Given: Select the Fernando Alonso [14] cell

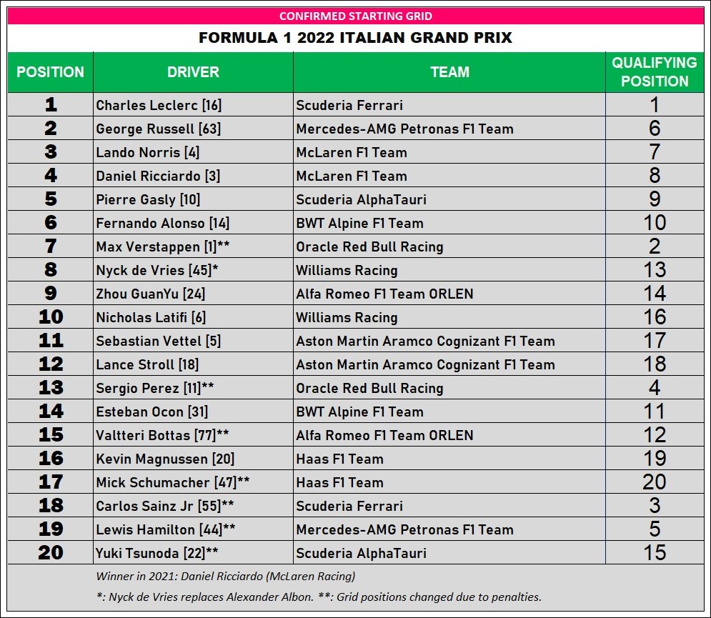Looking at the screenshot, I should pos(162,223).
